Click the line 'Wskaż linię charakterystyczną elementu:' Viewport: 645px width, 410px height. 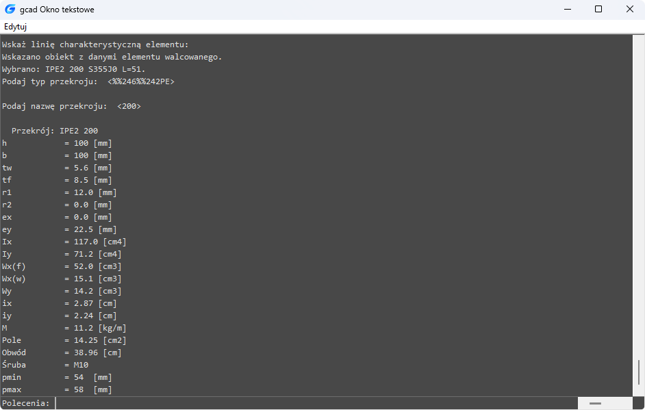point(95,44)
